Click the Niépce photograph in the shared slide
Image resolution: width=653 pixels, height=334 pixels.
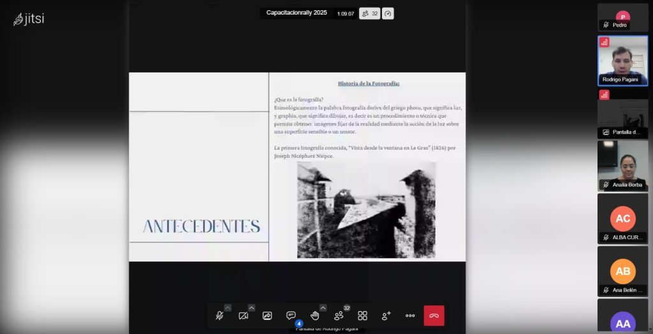coord(367,210)
